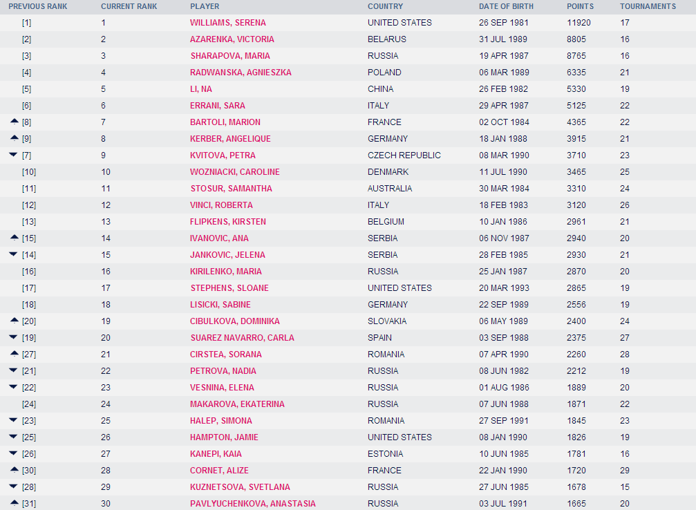Click the down arrow in Jankovic's row
The height and width of the screenshot is (510, 696).
point(13,254)
